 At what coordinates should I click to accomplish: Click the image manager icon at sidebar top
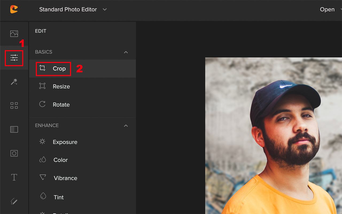(x=14, y=34)
